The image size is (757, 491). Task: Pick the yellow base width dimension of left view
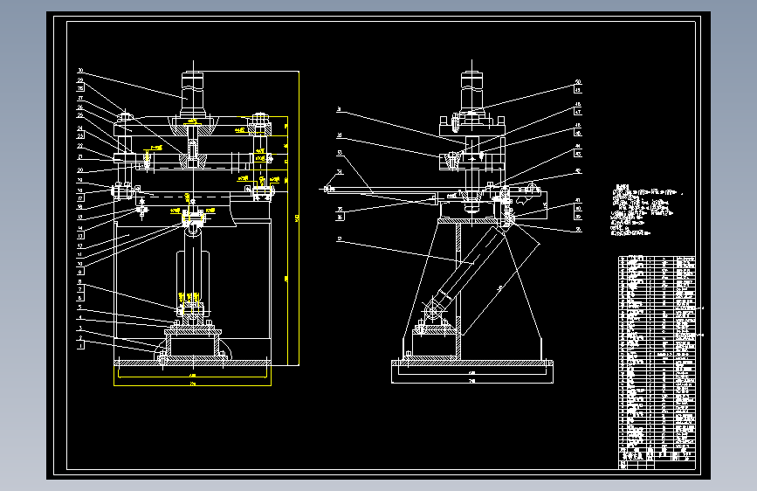click(193, 385)
